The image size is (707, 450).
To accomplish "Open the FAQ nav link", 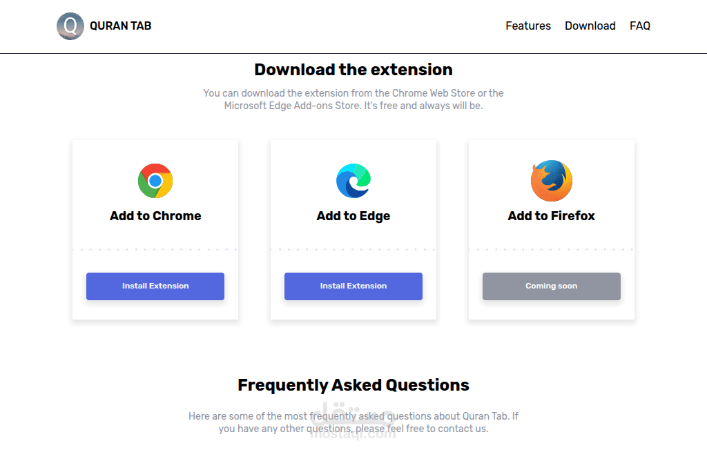I will (x=640, y=26).
